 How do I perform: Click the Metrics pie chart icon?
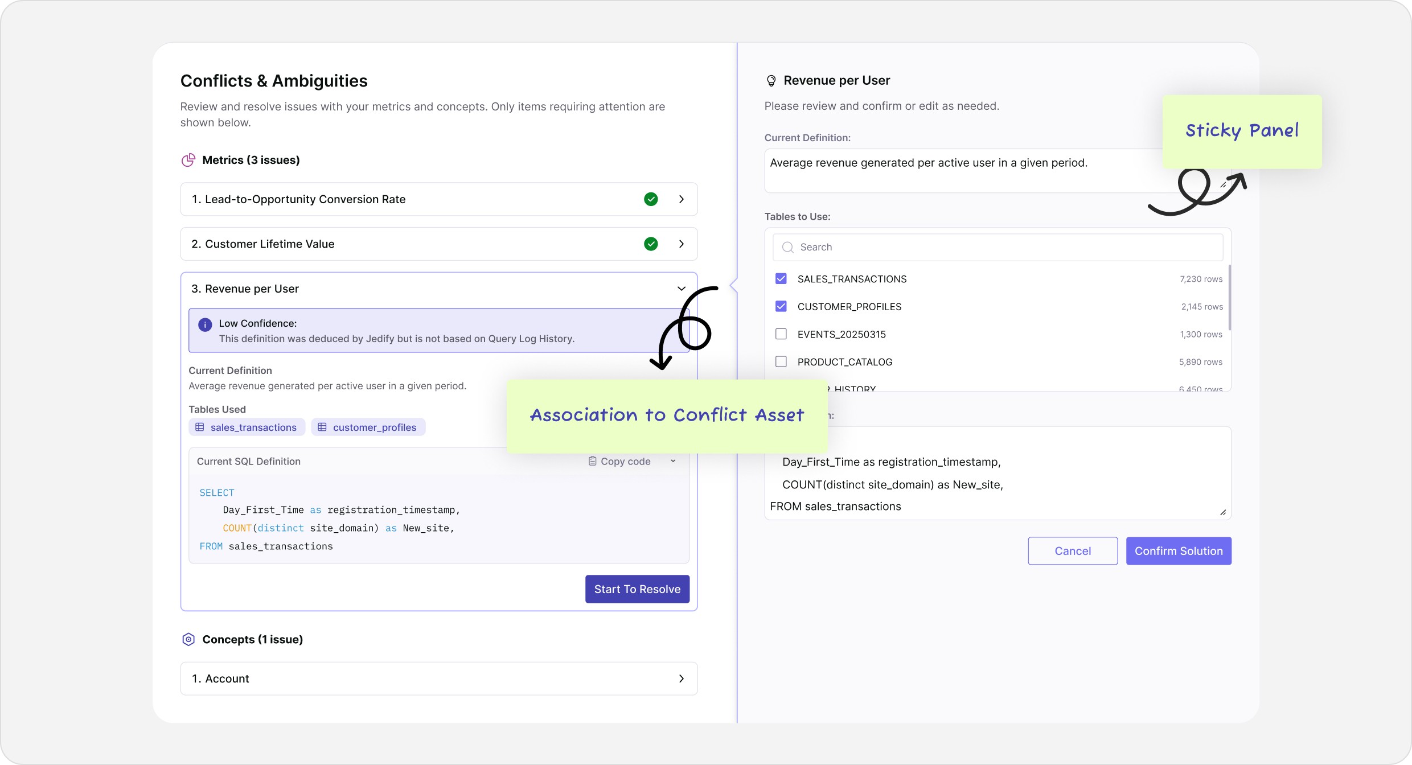(x=188, y=160)
